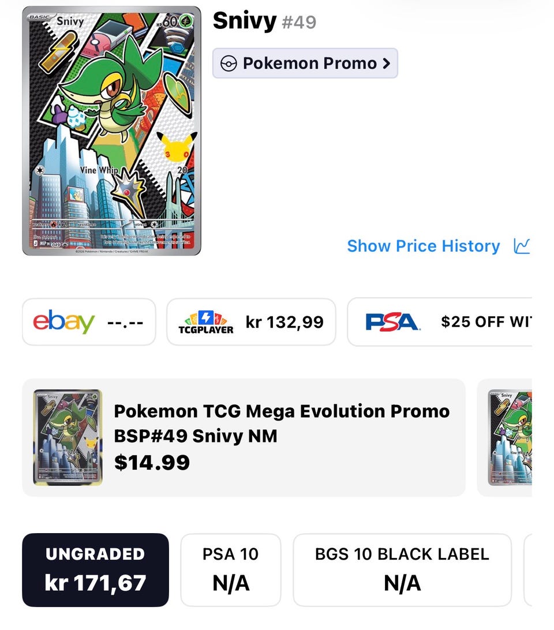
Task: Tap the PSA logo offer
Action: click(393, 322)
